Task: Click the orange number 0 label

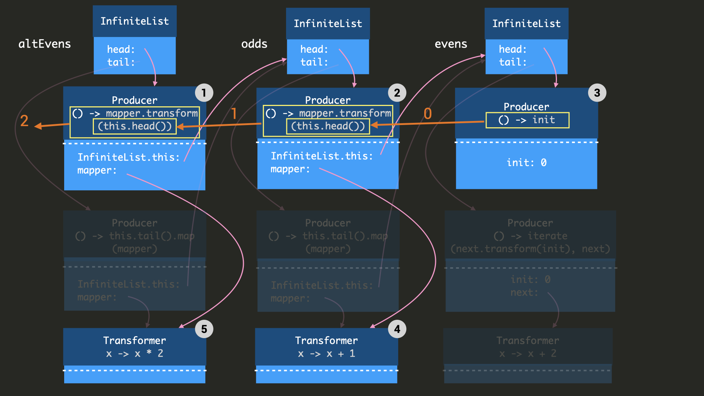Action: 428,114
